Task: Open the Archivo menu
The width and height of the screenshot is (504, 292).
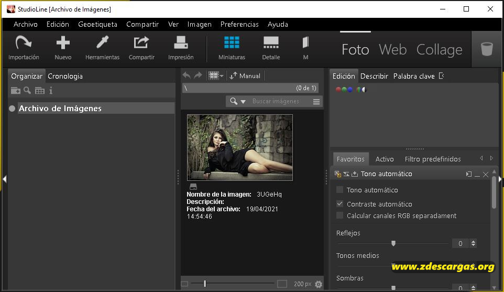Action: pyautogui.click(x=25, y=25)
